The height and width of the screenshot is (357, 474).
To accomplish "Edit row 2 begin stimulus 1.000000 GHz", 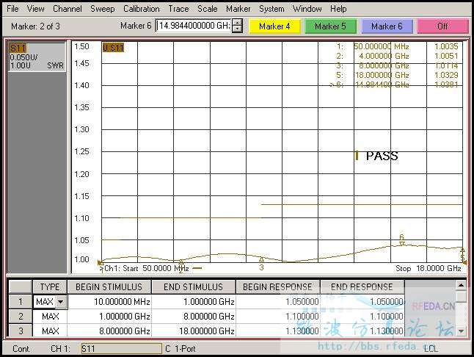I will (109, 317).
